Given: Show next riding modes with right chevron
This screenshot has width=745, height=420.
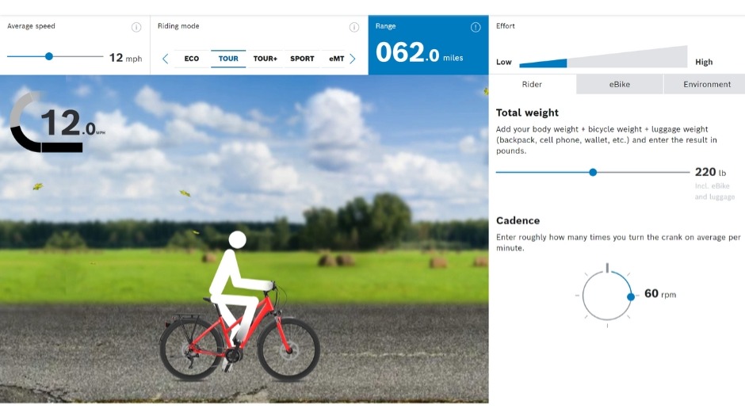Looking at the screenshot, I should (x=353, y=59).
